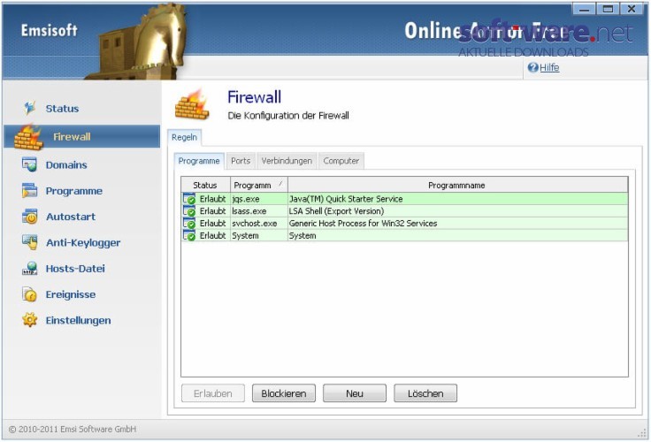Click the allowed status icon for System row
651x442 pixels.
pos(189,235)
